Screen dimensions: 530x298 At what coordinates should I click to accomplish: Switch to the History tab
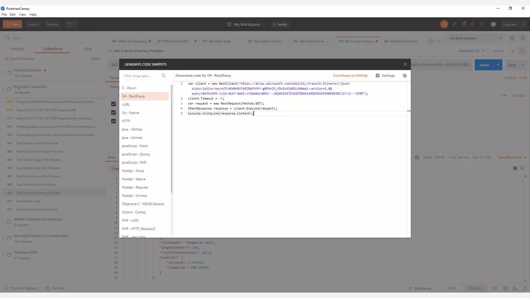[x=18, y=49]
